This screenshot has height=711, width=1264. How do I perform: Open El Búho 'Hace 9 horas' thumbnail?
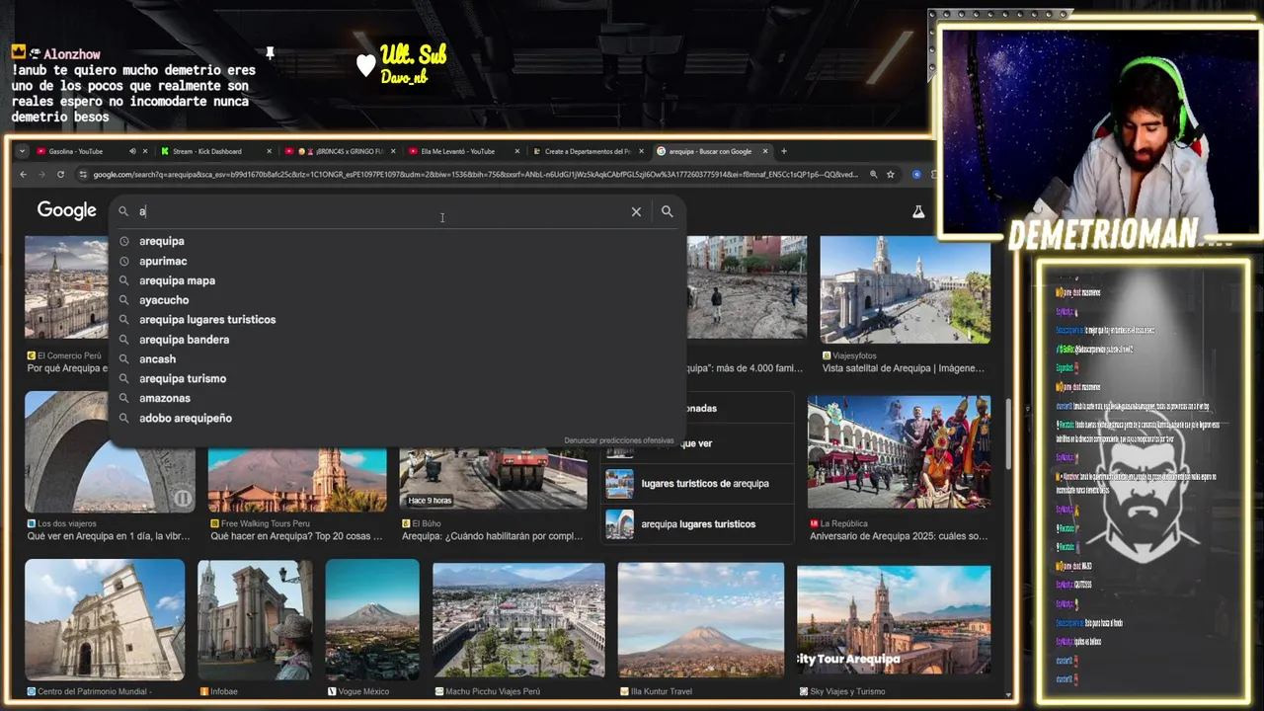[493, 480]
